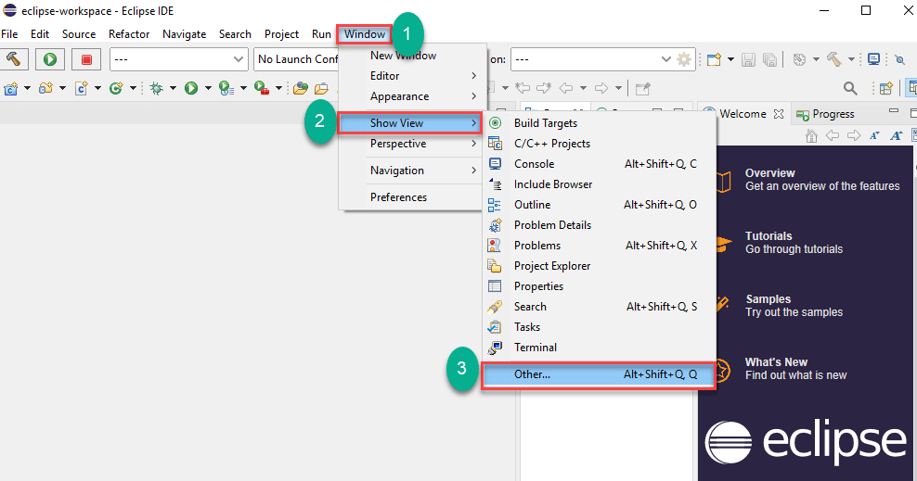Image resolution: width=917 pixels, height=481 pixels.
Task: Click the gear icon beside launch target
Action: pos(684,59)
